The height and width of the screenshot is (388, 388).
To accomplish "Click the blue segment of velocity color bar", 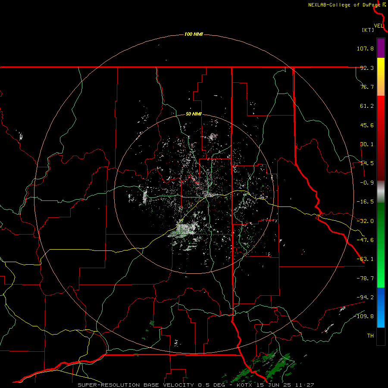I will 381,307.
